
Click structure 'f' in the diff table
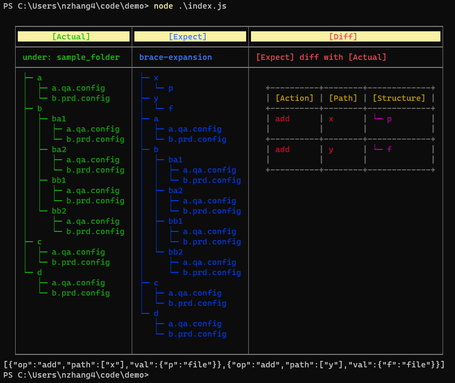click(389, 149)
